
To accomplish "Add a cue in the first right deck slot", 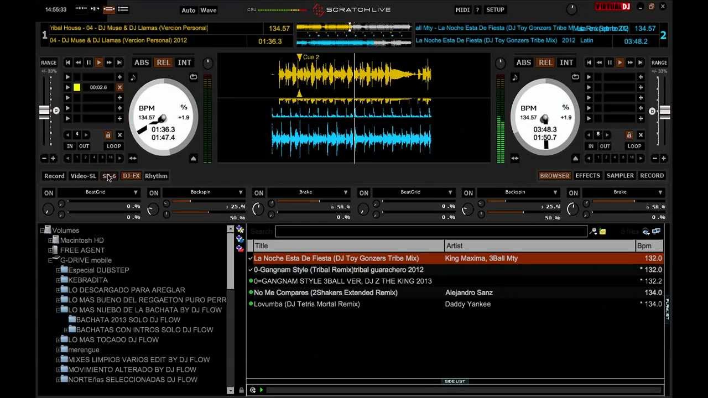I will 641,77.
